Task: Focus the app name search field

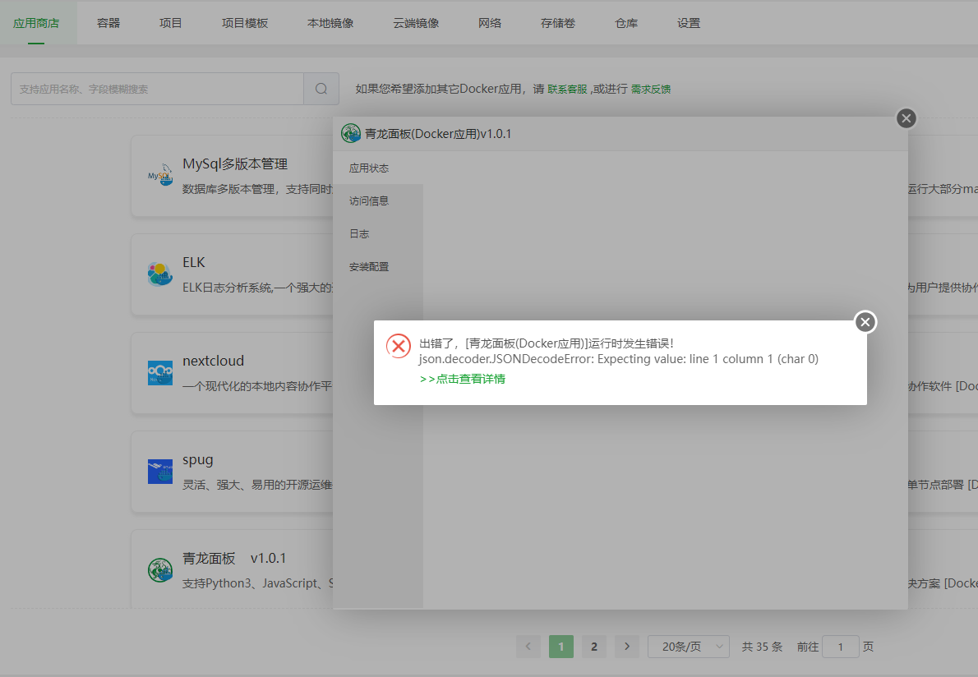Action: (157, 89)
